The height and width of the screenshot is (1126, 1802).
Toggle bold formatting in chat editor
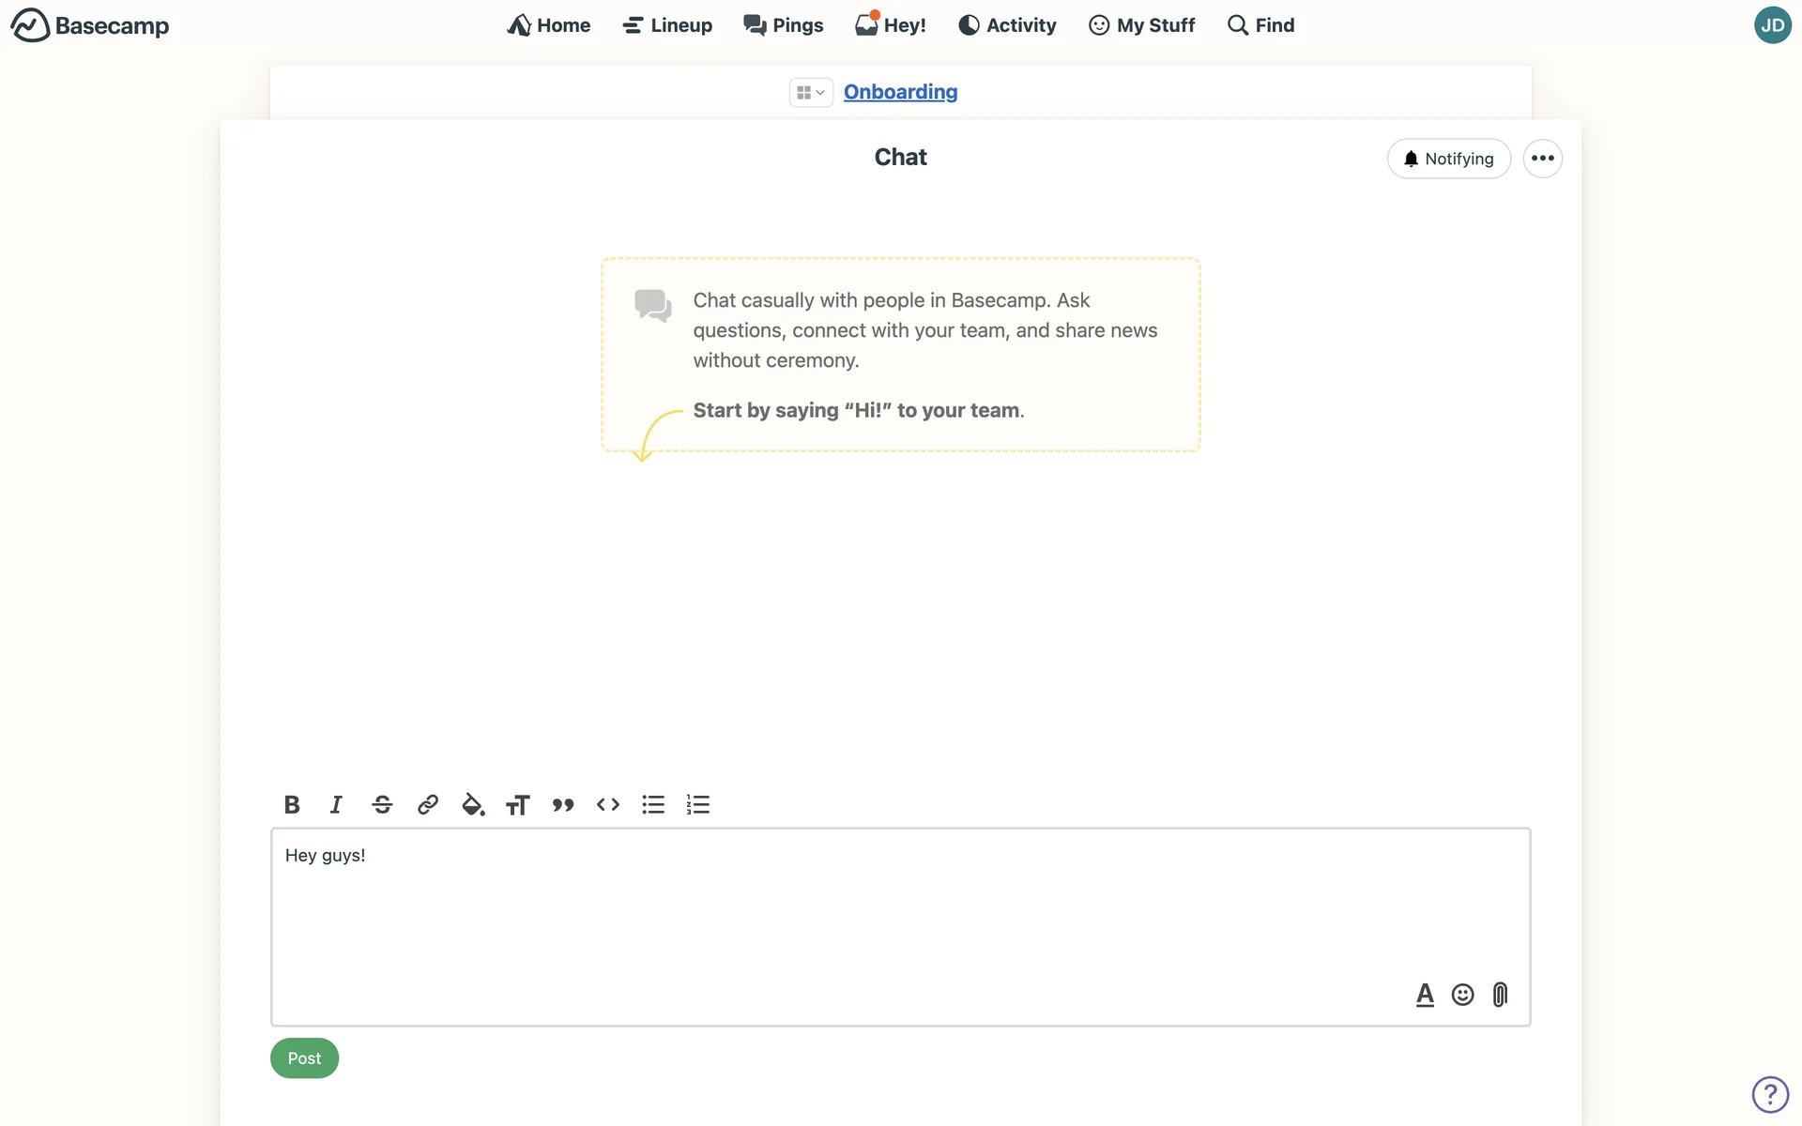click(292, 804)
